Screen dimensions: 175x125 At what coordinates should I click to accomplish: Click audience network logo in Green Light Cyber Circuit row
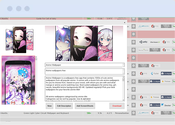tap(166, 113)
